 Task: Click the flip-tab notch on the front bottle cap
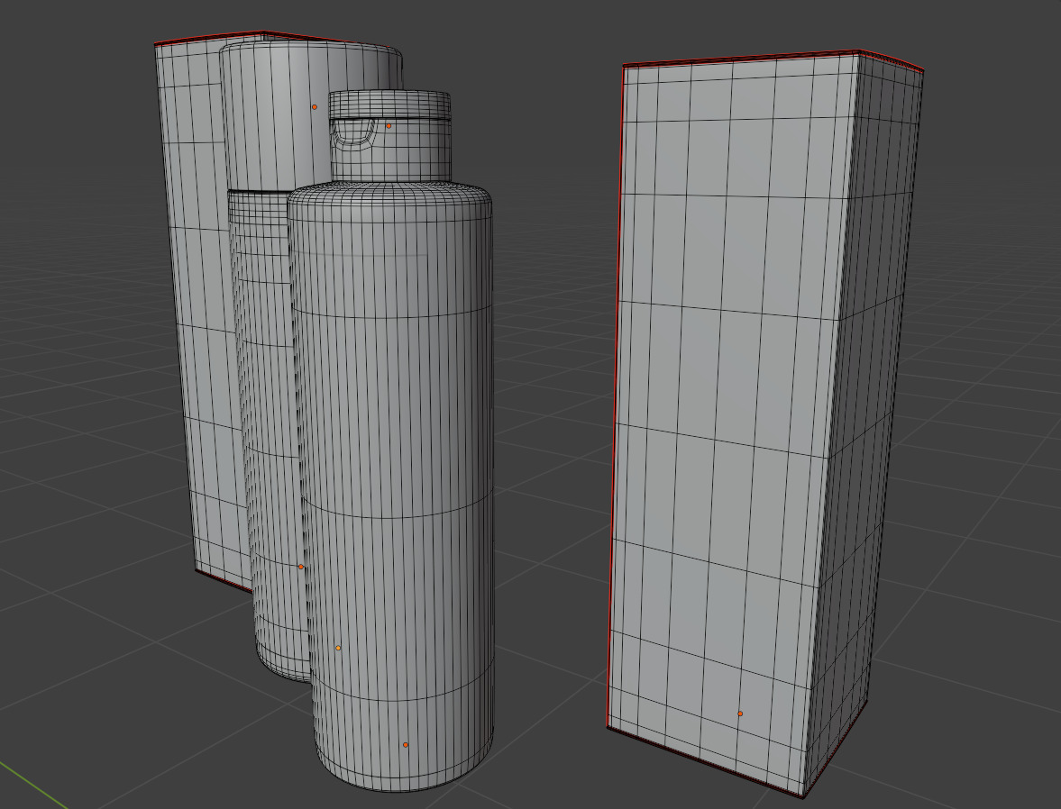(x=353, y=132)
